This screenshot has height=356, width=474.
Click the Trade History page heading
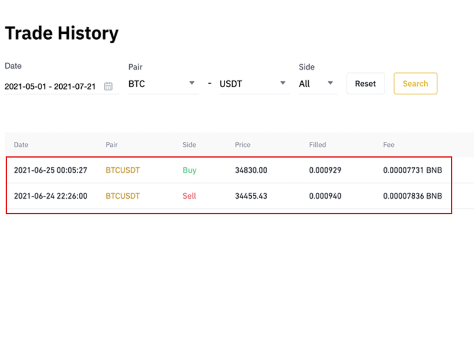pyautogui.click(x=62, y=33)
